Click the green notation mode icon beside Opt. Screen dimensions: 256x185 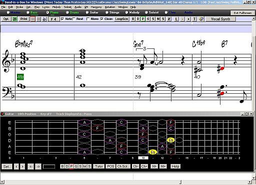15,19
